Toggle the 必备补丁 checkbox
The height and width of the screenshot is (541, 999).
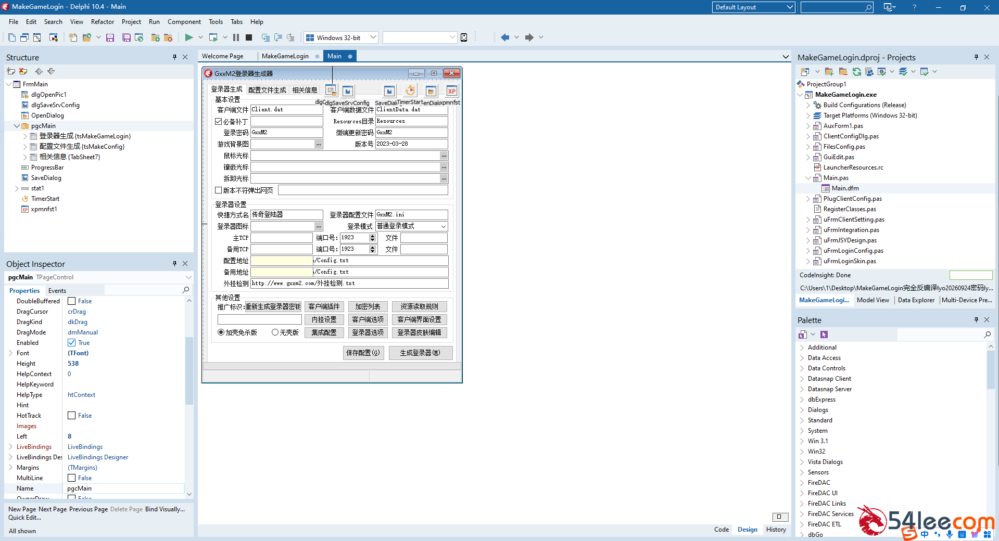coord(219,121)
